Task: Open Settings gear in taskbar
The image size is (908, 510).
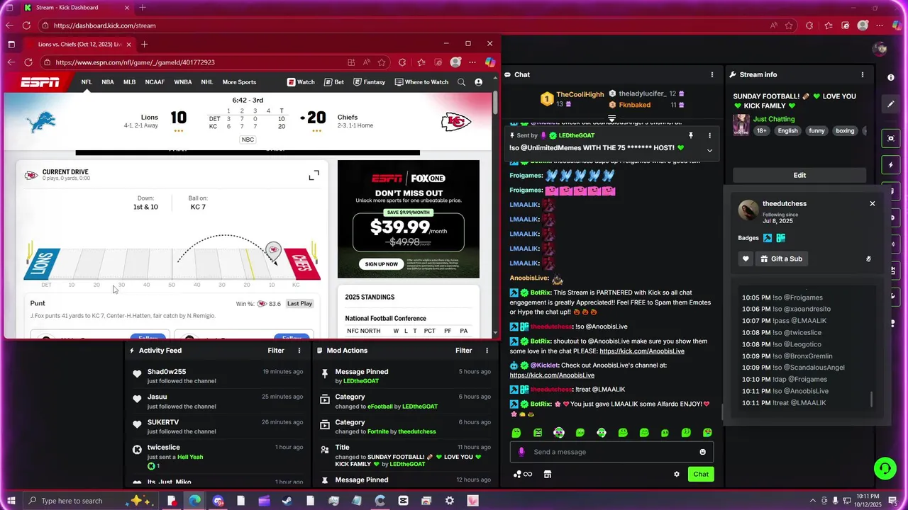Action: (450, 501)
